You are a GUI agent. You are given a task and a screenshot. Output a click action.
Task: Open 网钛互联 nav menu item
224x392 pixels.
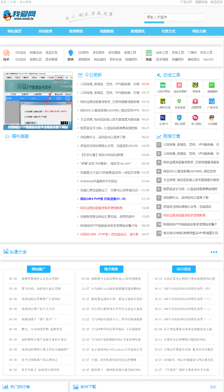(199, 31)
